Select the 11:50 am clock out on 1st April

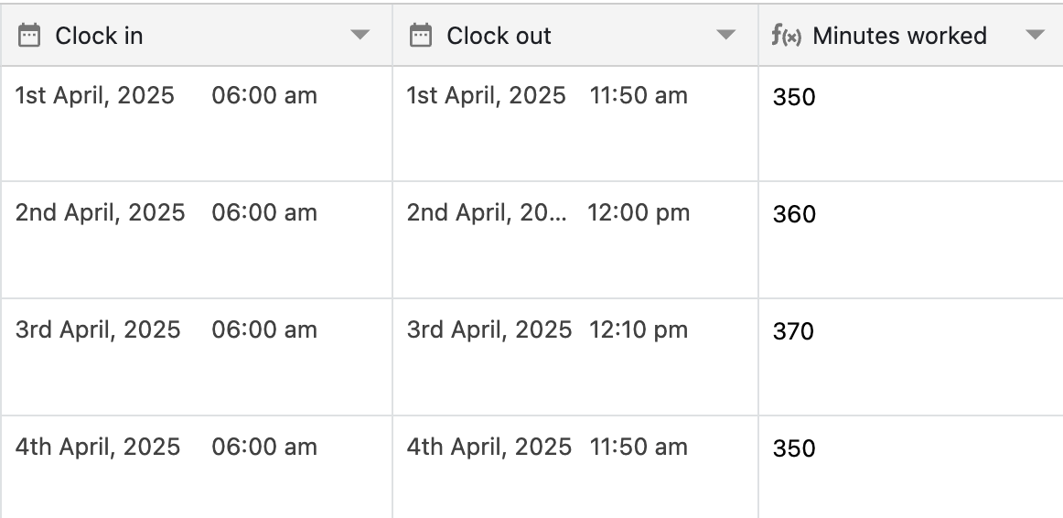[639, 95]
